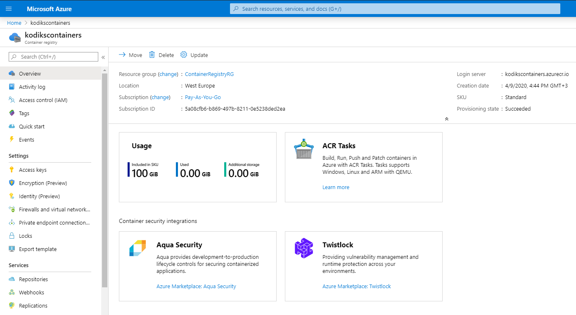Select Encryption (Preview) settings

click(43, 183)
